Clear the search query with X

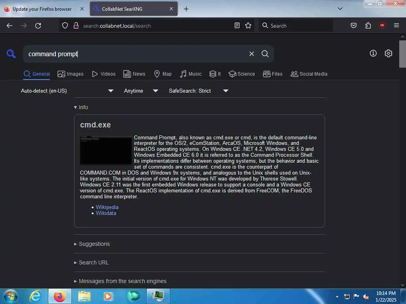[251, 54]
